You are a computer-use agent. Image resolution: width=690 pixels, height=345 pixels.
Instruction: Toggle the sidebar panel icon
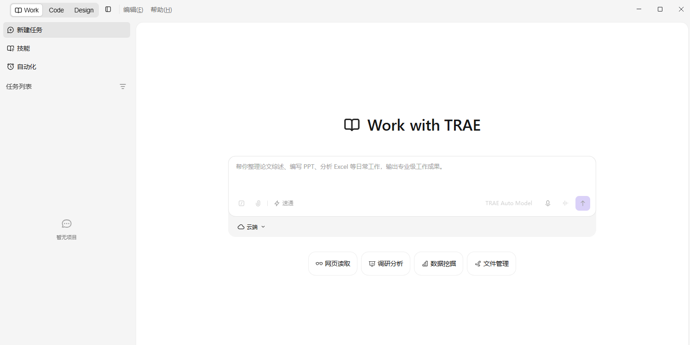click(108, 9)
